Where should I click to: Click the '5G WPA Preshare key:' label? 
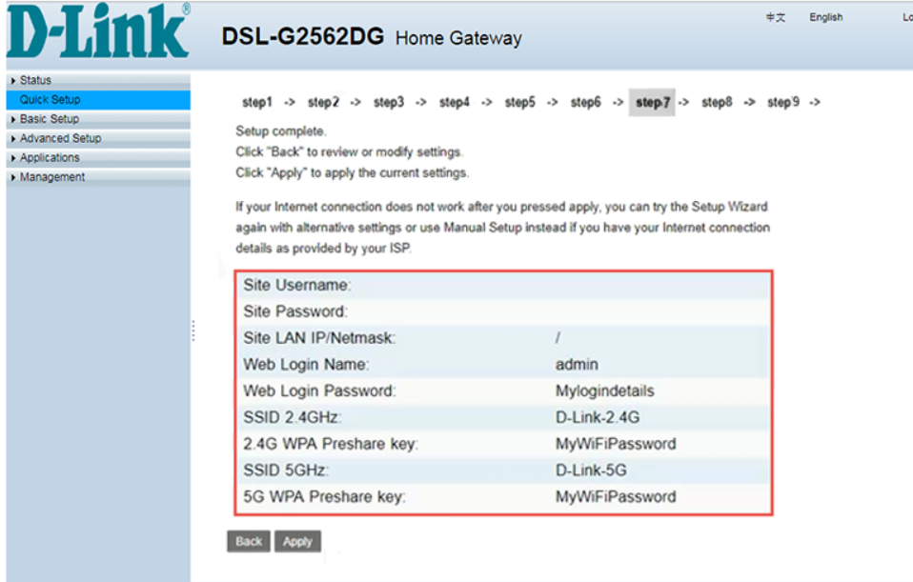point(324,497)
